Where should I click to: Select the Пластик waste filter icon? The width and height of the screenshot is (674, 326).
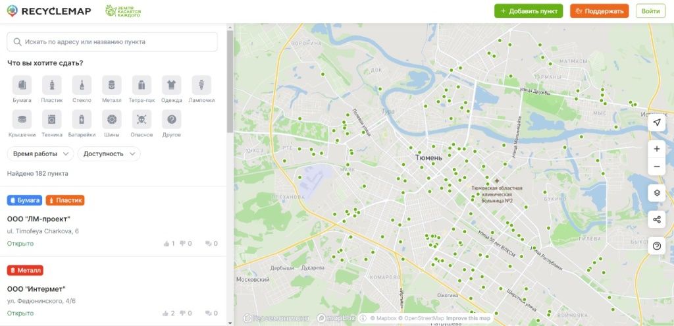coord(51,85)
